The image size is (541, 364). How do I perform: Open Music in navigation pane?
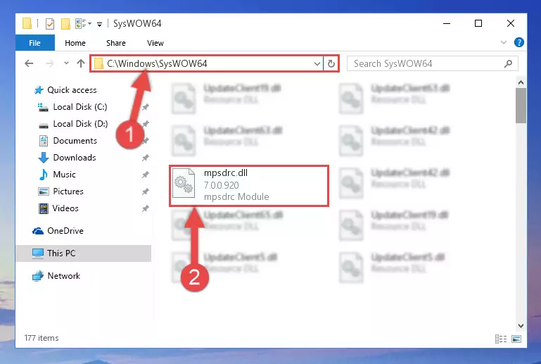coord(64,175)
